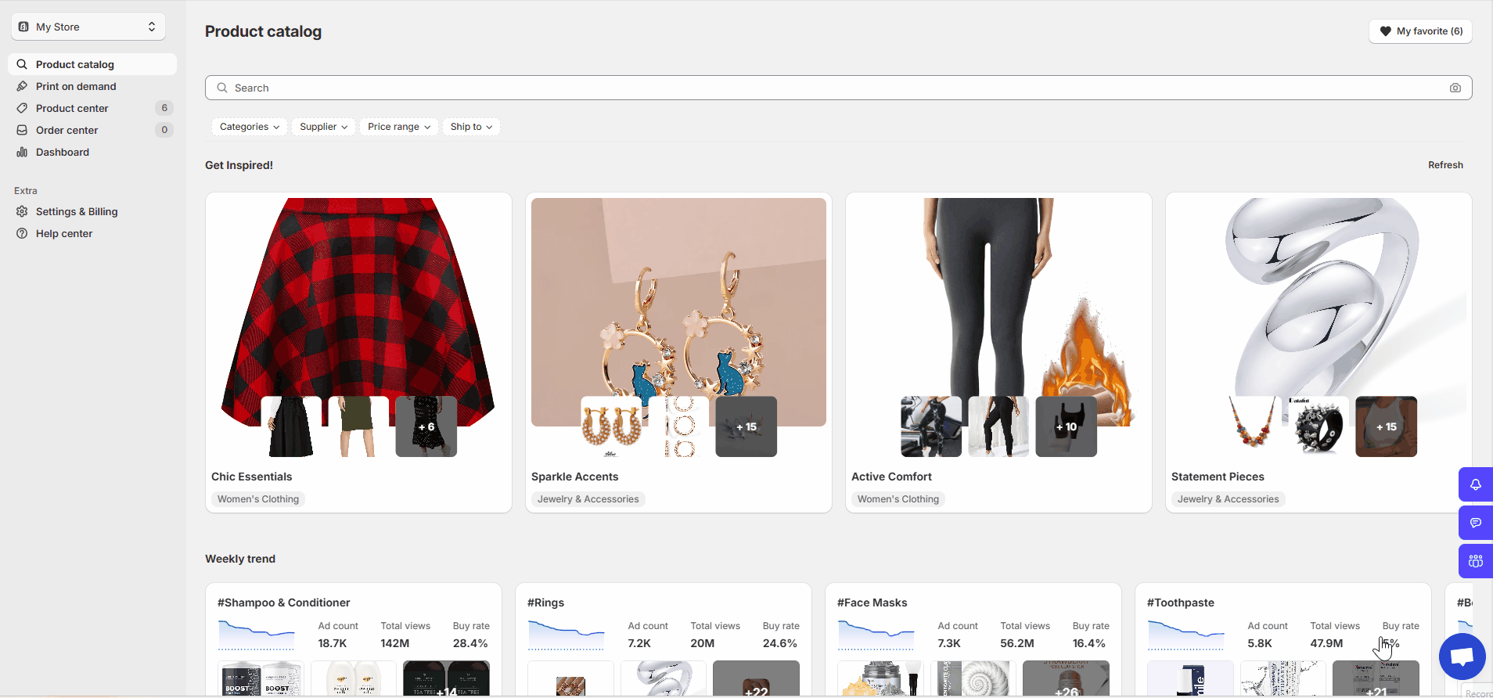This screenshot has height=698, width=1493.
Task: Open the Supplier filter dropdown
Action: (x=323, y=127)
